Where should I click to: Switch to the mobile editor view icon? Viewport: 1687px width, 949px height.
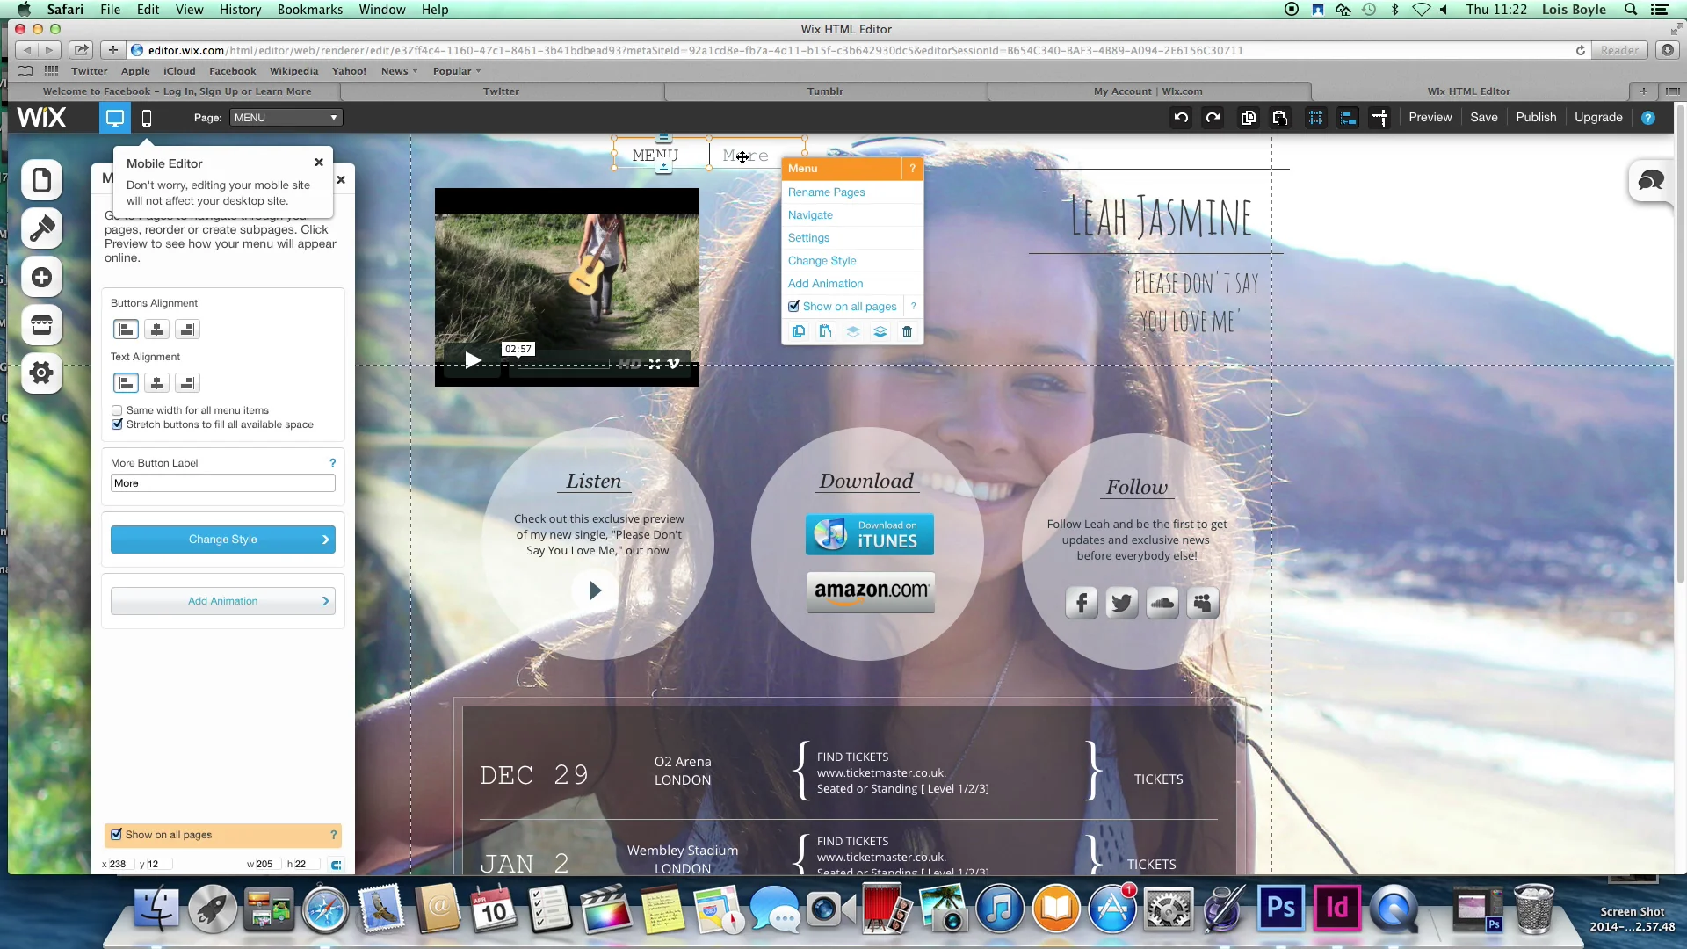pyautogui.click(x=147, y=118)
